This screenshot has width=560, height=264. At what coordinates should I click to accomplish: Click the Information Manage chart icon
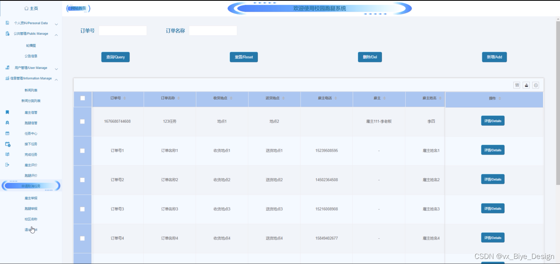click(x=7, y=78)
